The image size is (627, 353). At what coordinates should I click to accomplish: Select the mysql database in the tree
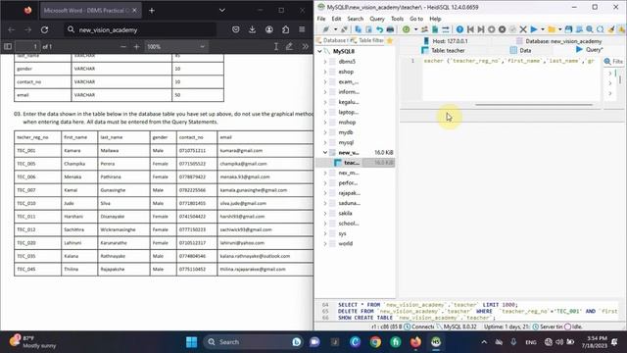pyautogui.click(x=346, y=142)
